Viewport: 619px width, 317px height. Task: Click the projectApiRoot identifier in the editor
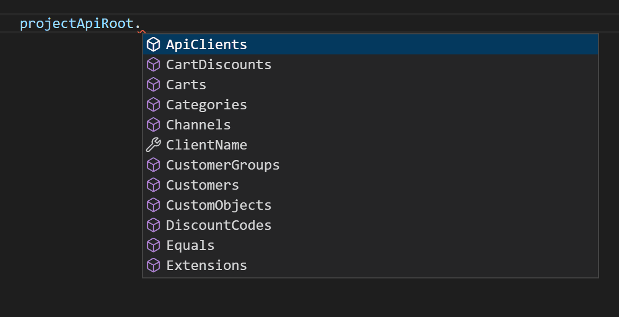click(x=77, y=23)
